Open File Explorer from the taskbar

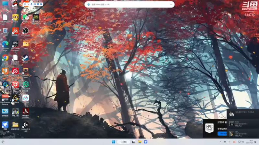[x=140, y=142]
